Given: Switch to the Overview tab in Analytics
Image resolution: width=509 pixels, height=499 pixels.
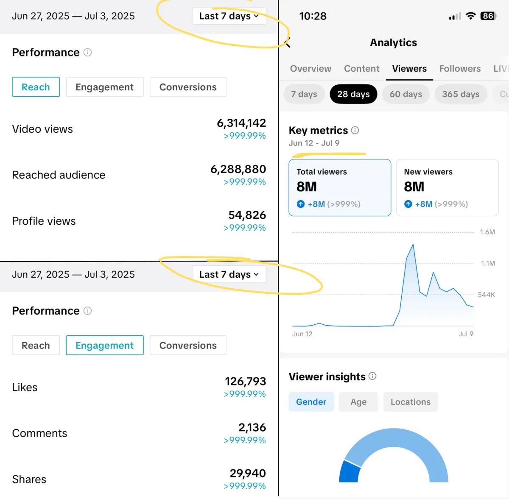Looking at the screenshot, I should coord(310,69).
